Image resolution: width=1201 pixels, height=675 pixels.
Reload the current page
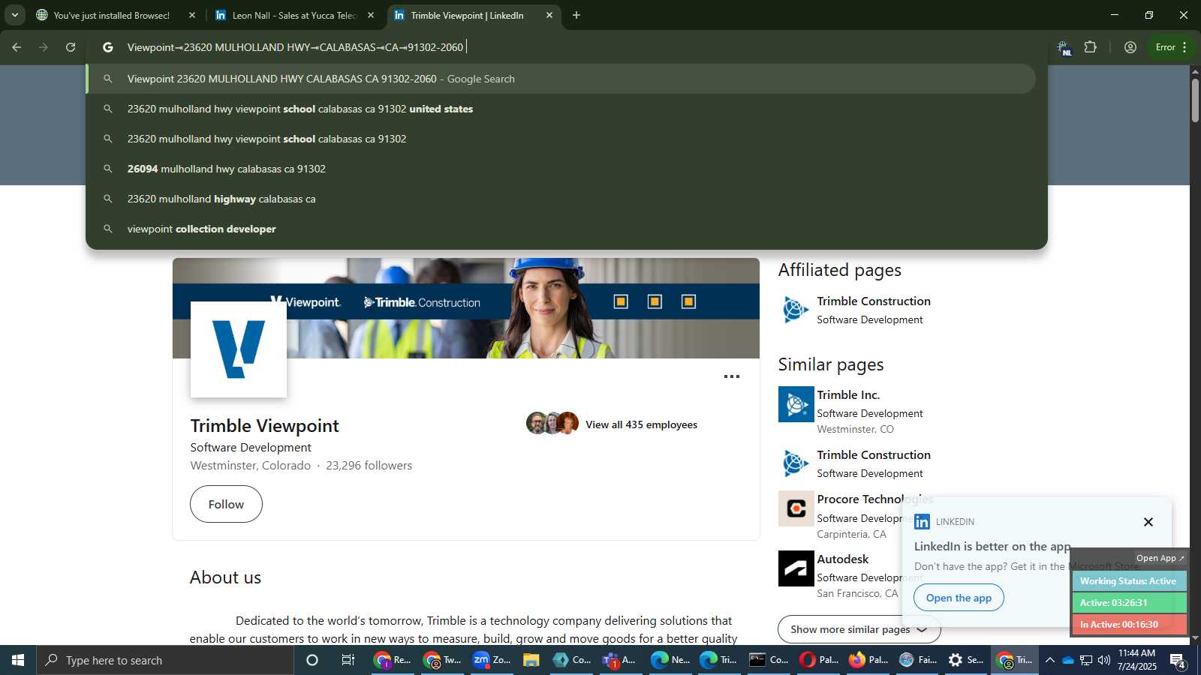click(71, 47)
